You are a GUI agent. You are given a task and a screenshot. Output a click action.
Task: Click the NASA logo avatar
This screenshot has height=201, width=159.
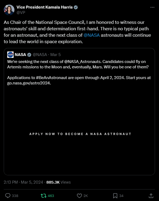(x=10, y=55)
